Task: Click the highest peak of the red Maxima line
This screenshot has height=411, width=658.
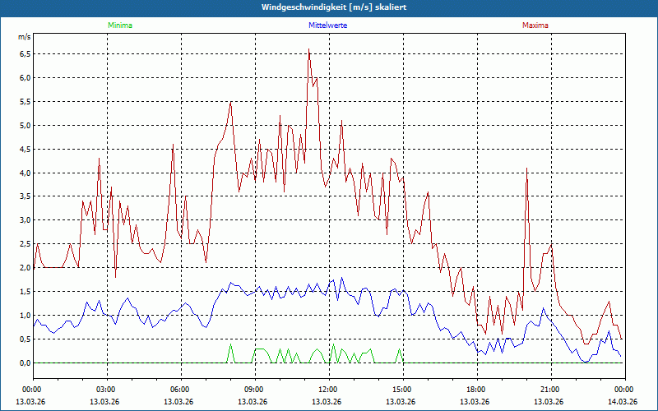Action: click(309, 50)
